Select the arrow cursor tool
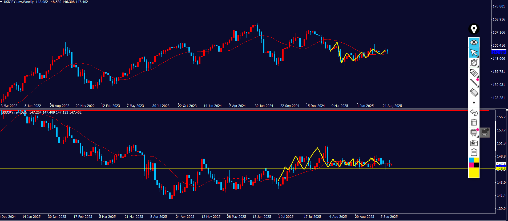Screen dimensions: 508x221 pos(474,53)
